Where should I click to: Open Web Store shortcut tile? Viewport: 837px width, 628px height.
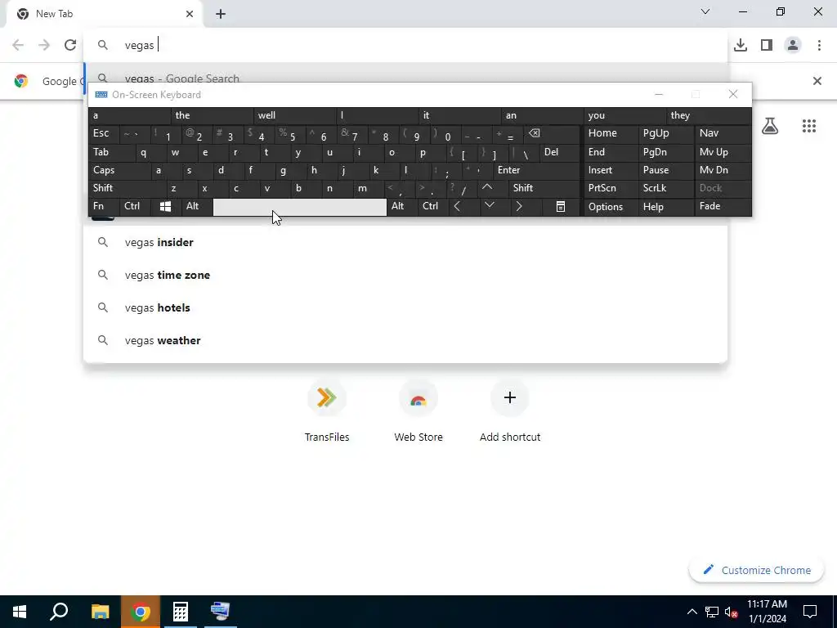[x=418, y=412]
